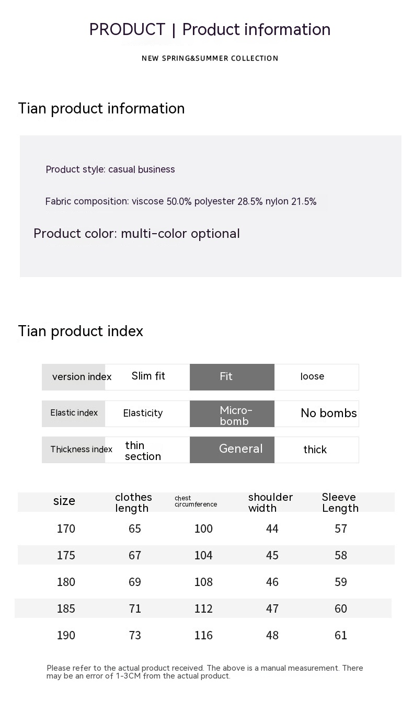Click the "Sleeve Length" column header

tap(340, 503)
